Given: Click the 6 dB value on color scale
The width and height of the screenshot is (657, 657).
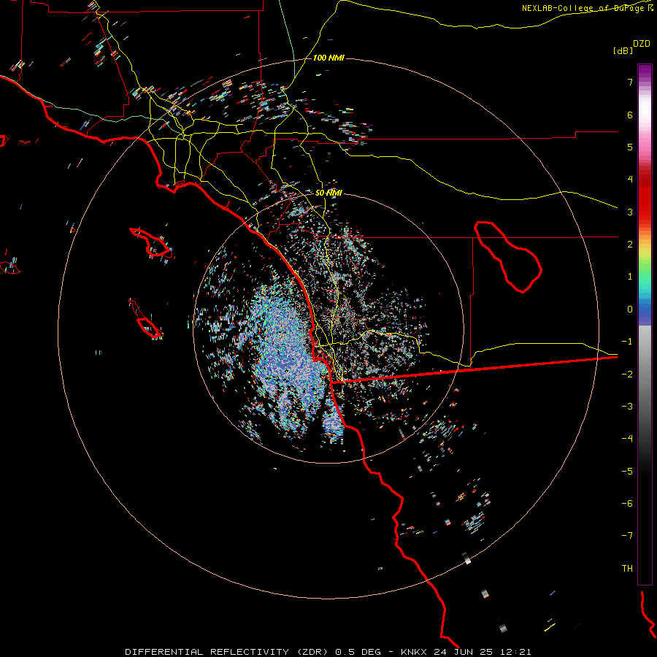Looking at the screenshot, I should pos(630,115).
